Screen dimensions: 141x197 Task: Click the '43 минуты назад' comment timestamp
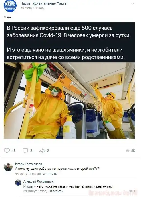coord(28,174)
